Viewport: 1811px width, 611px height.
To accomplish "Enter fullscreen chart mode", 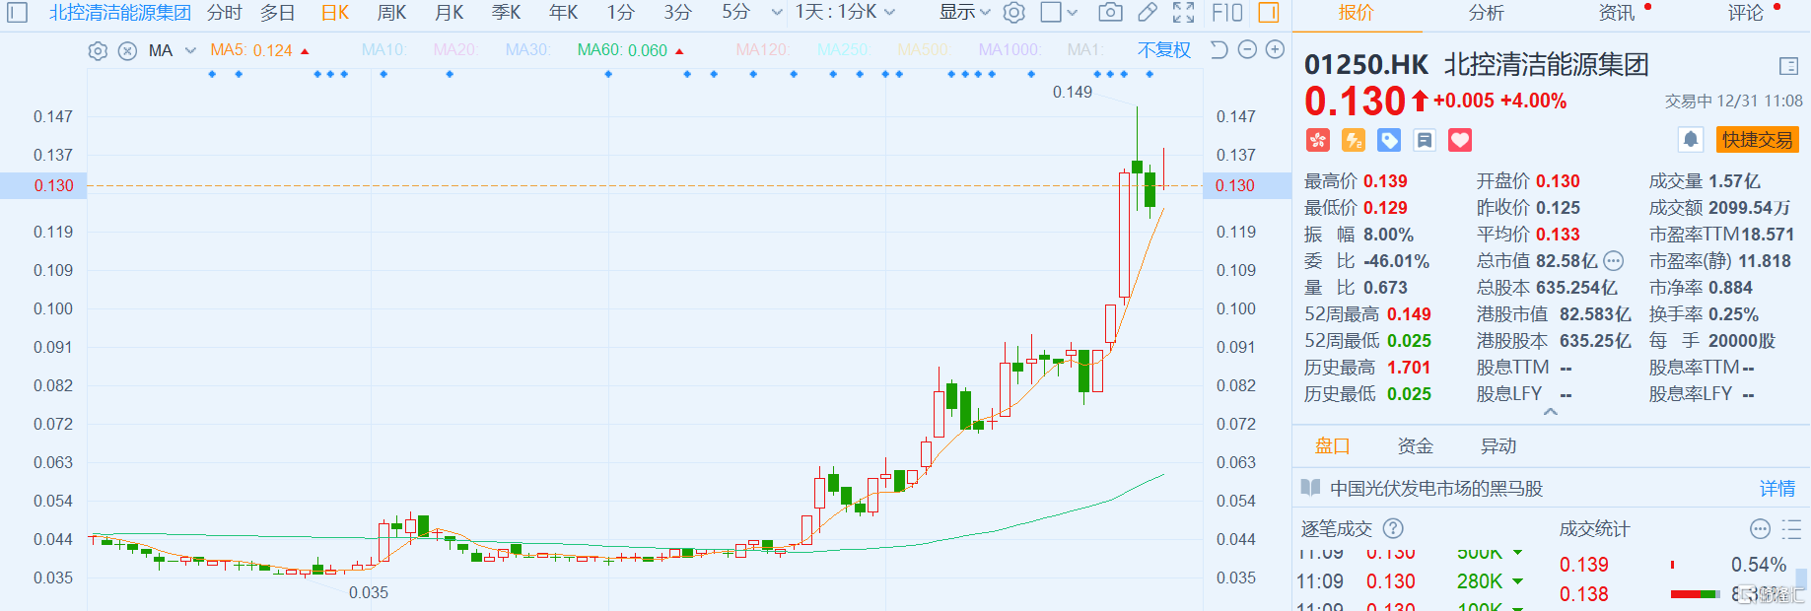I will tap(1183, 13).
